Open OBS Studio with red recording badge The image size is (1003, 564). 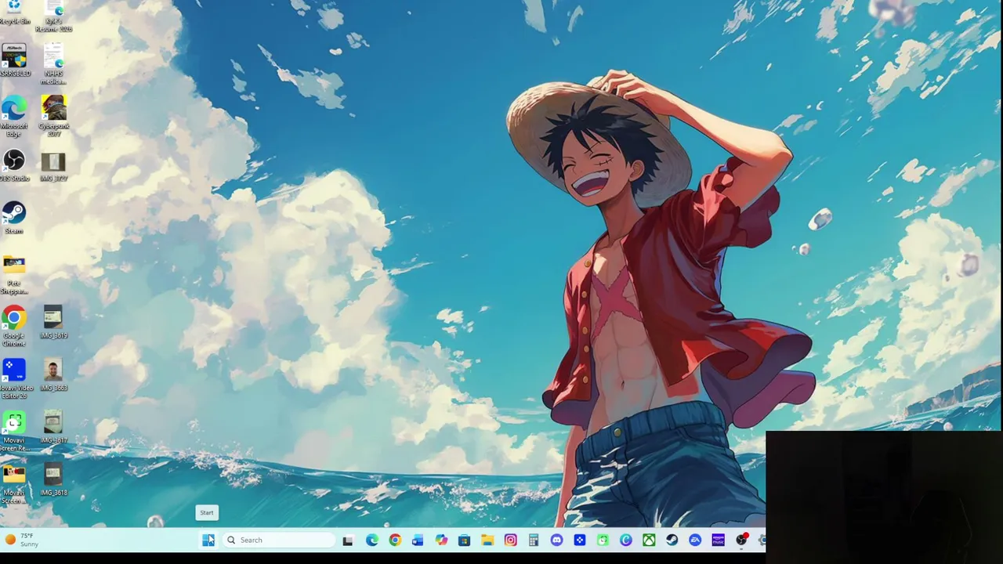[741, 540]
